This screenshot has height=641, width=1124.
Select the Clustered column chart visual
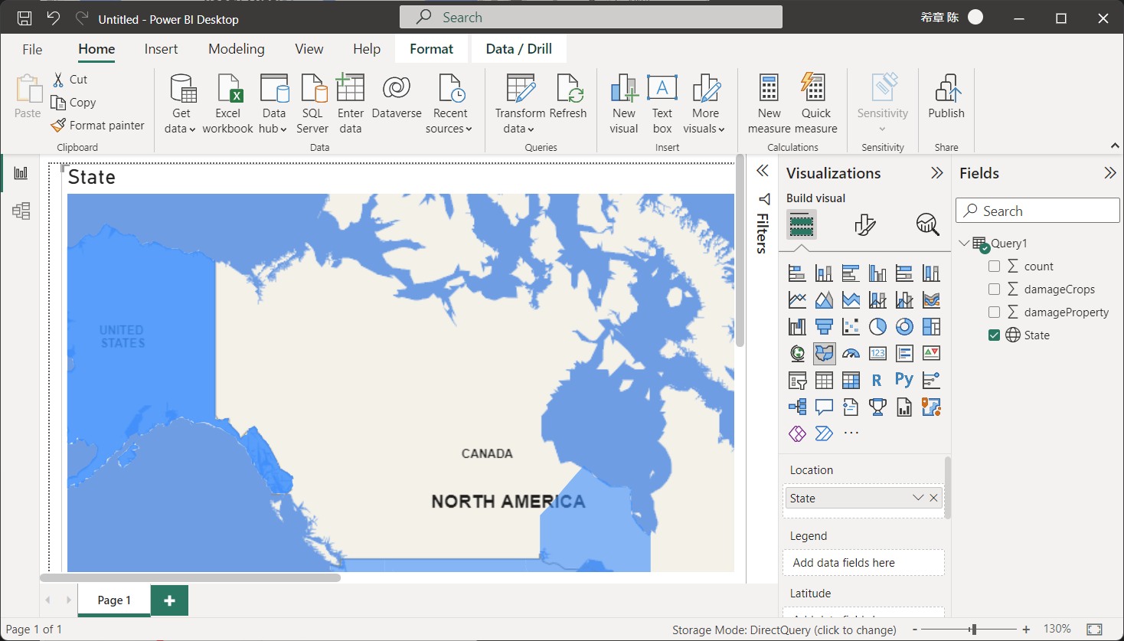point(877,273)
